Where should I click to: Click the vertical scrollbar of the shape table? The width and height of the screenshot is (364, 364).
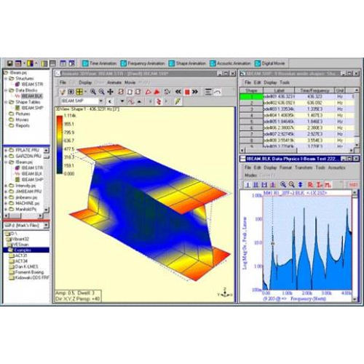pos(357,117)
